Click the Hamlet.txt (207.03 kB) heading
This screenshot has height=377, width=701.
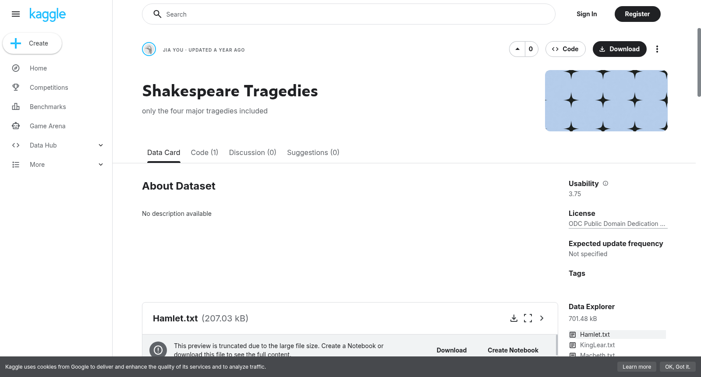201,318
